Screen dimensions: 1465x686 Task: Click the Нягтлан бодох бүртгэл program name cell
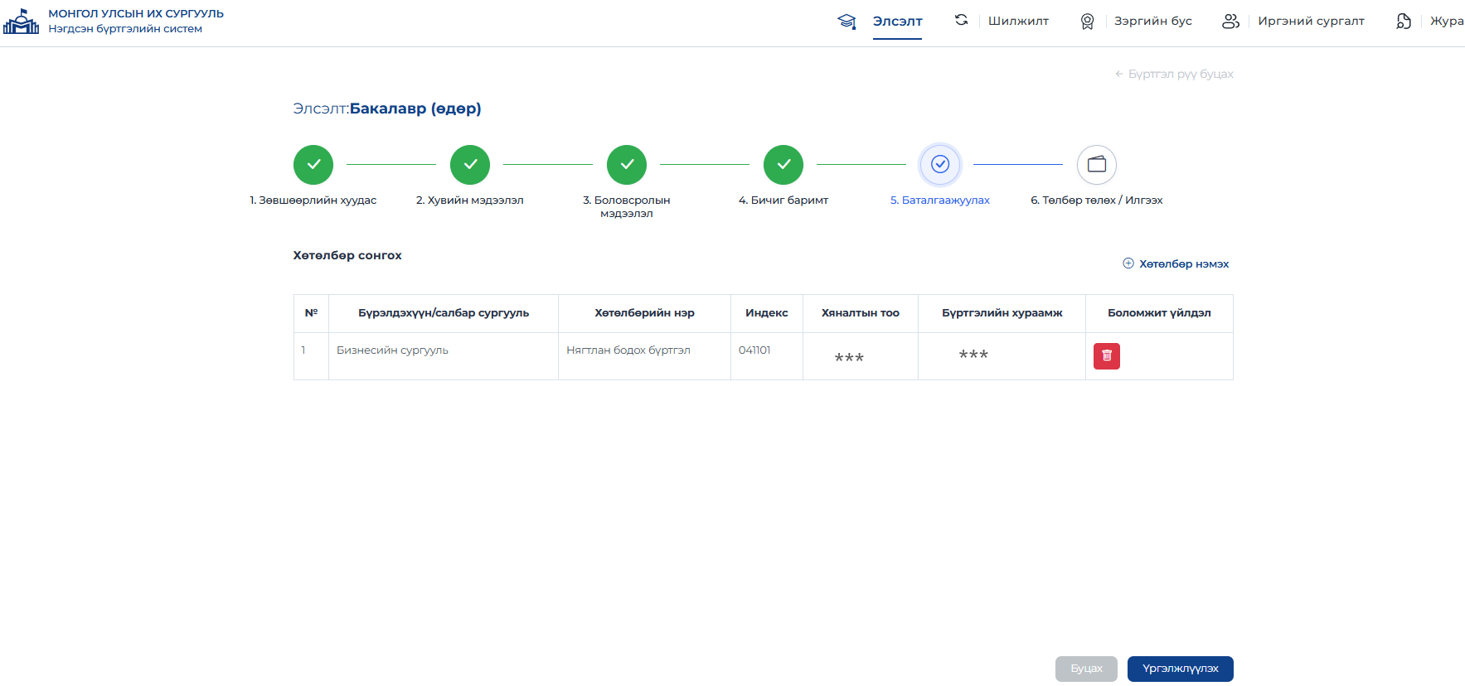click(644, 356)
